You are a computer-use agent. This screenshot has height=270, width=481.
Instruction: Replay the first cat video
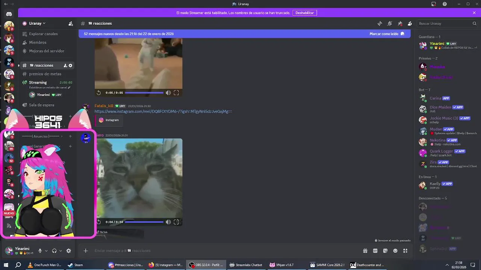(x=99, y=93)
